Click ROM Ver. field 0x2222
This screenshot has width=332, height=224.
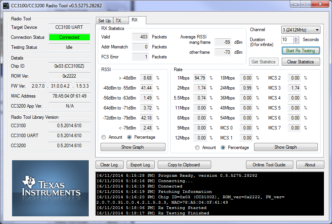69,76
